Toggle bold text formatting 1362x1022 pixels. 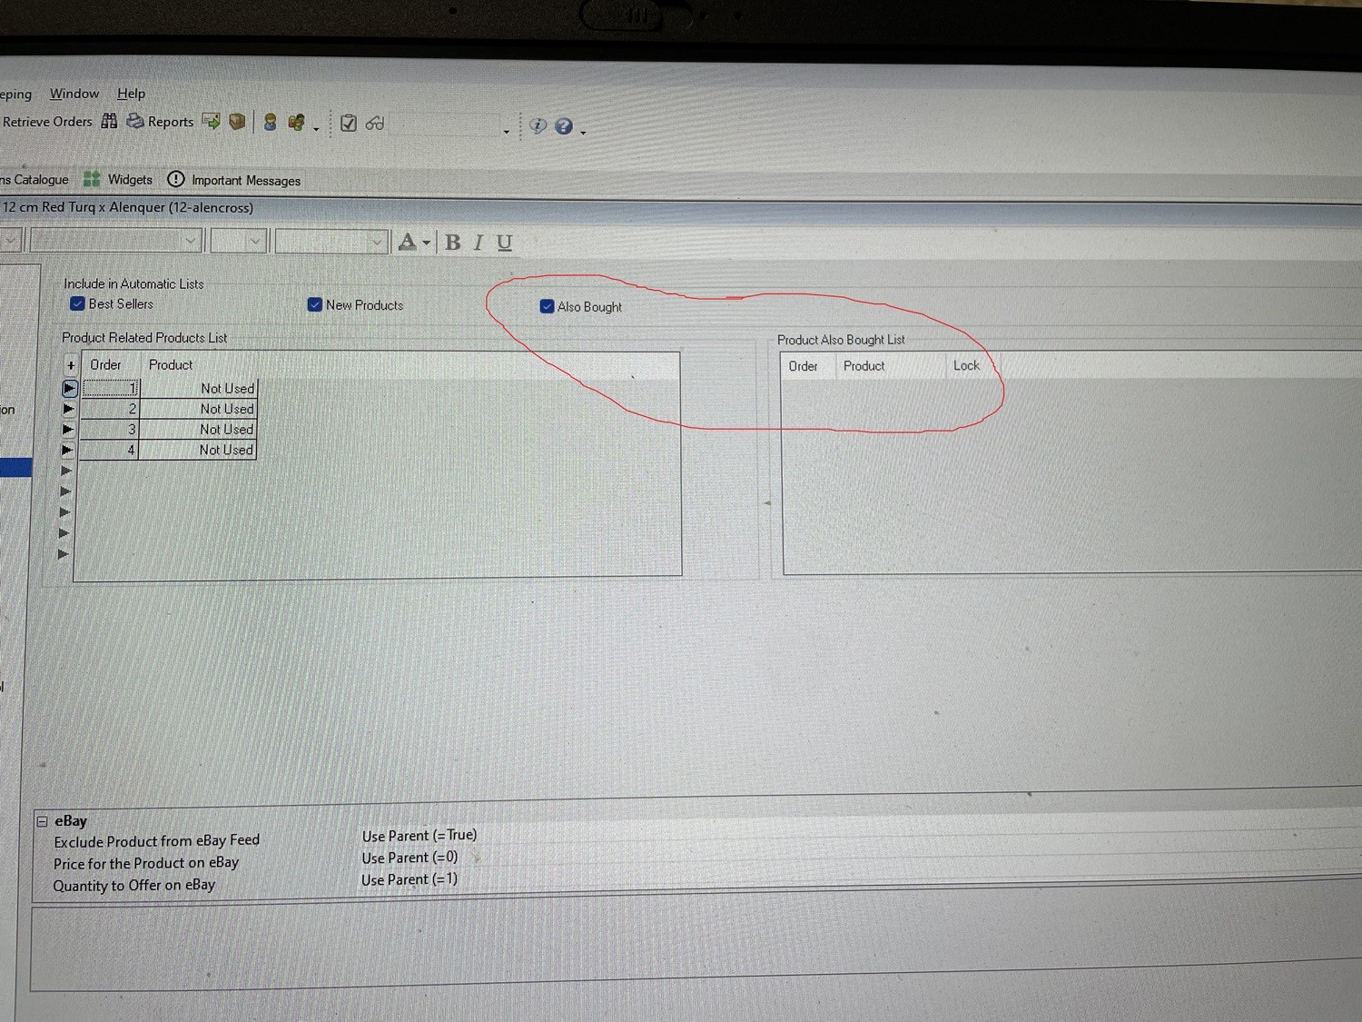pyautogui.click(x=452, y=243)
